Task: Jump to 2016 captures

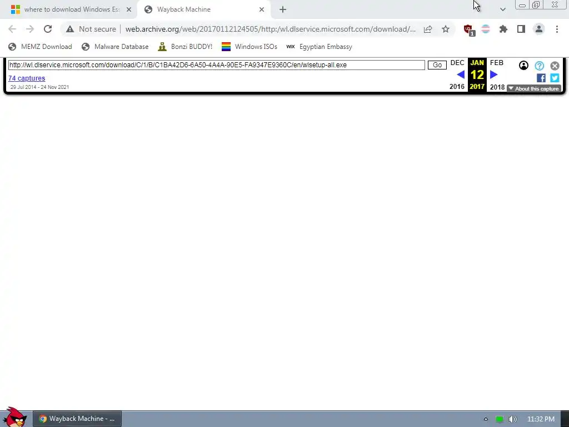Action: pos(457,87)
